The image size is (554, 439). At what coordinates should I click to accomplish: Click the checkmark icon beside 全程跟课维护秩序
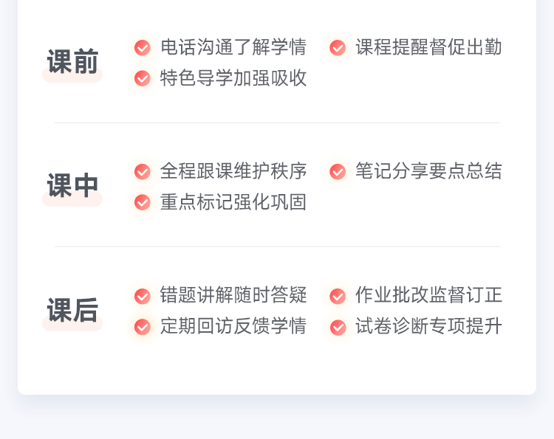[143, 172]
